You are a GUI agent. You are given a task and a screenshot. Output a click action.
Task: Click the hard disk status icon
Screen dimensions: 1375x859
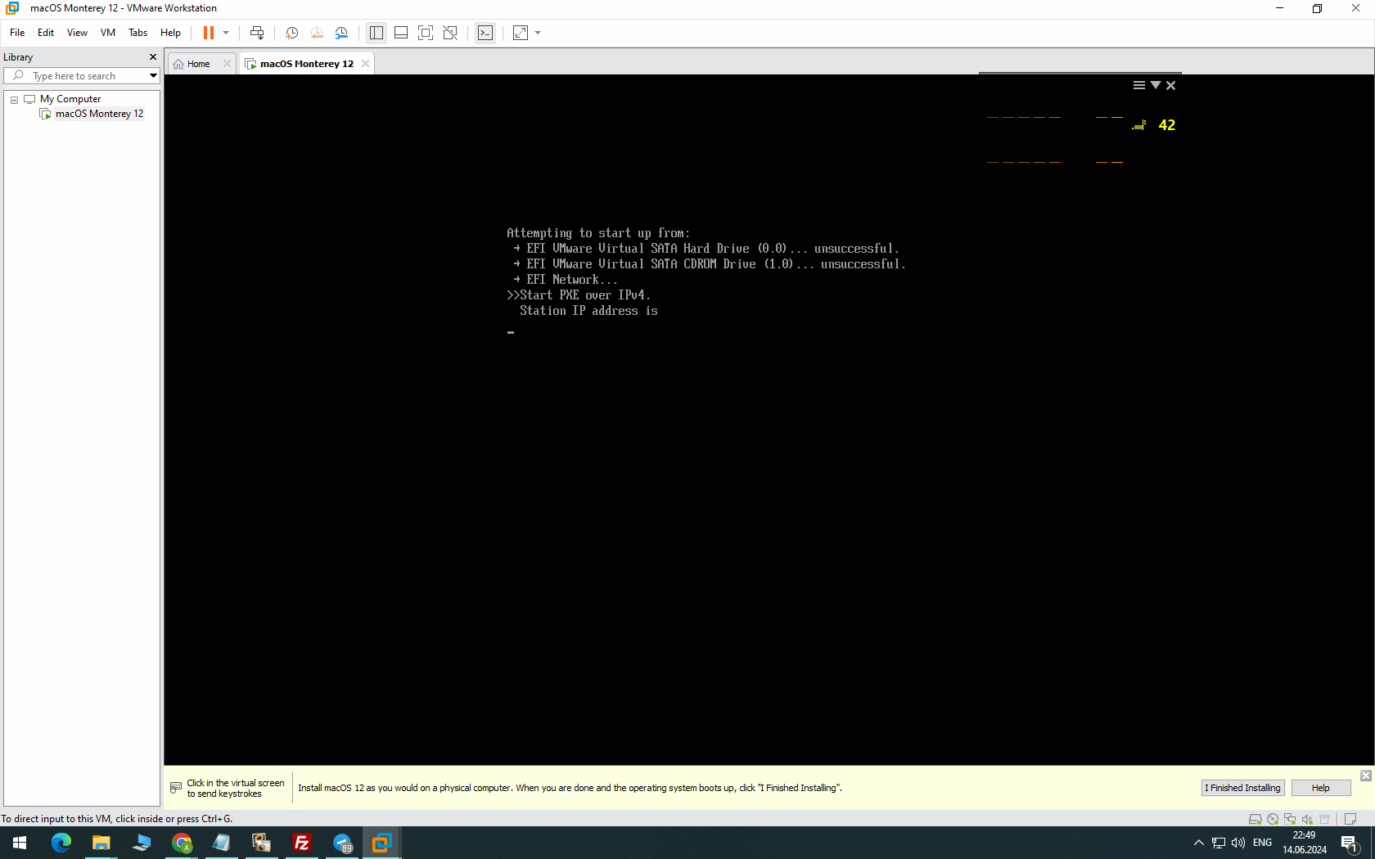(1255, 819)
